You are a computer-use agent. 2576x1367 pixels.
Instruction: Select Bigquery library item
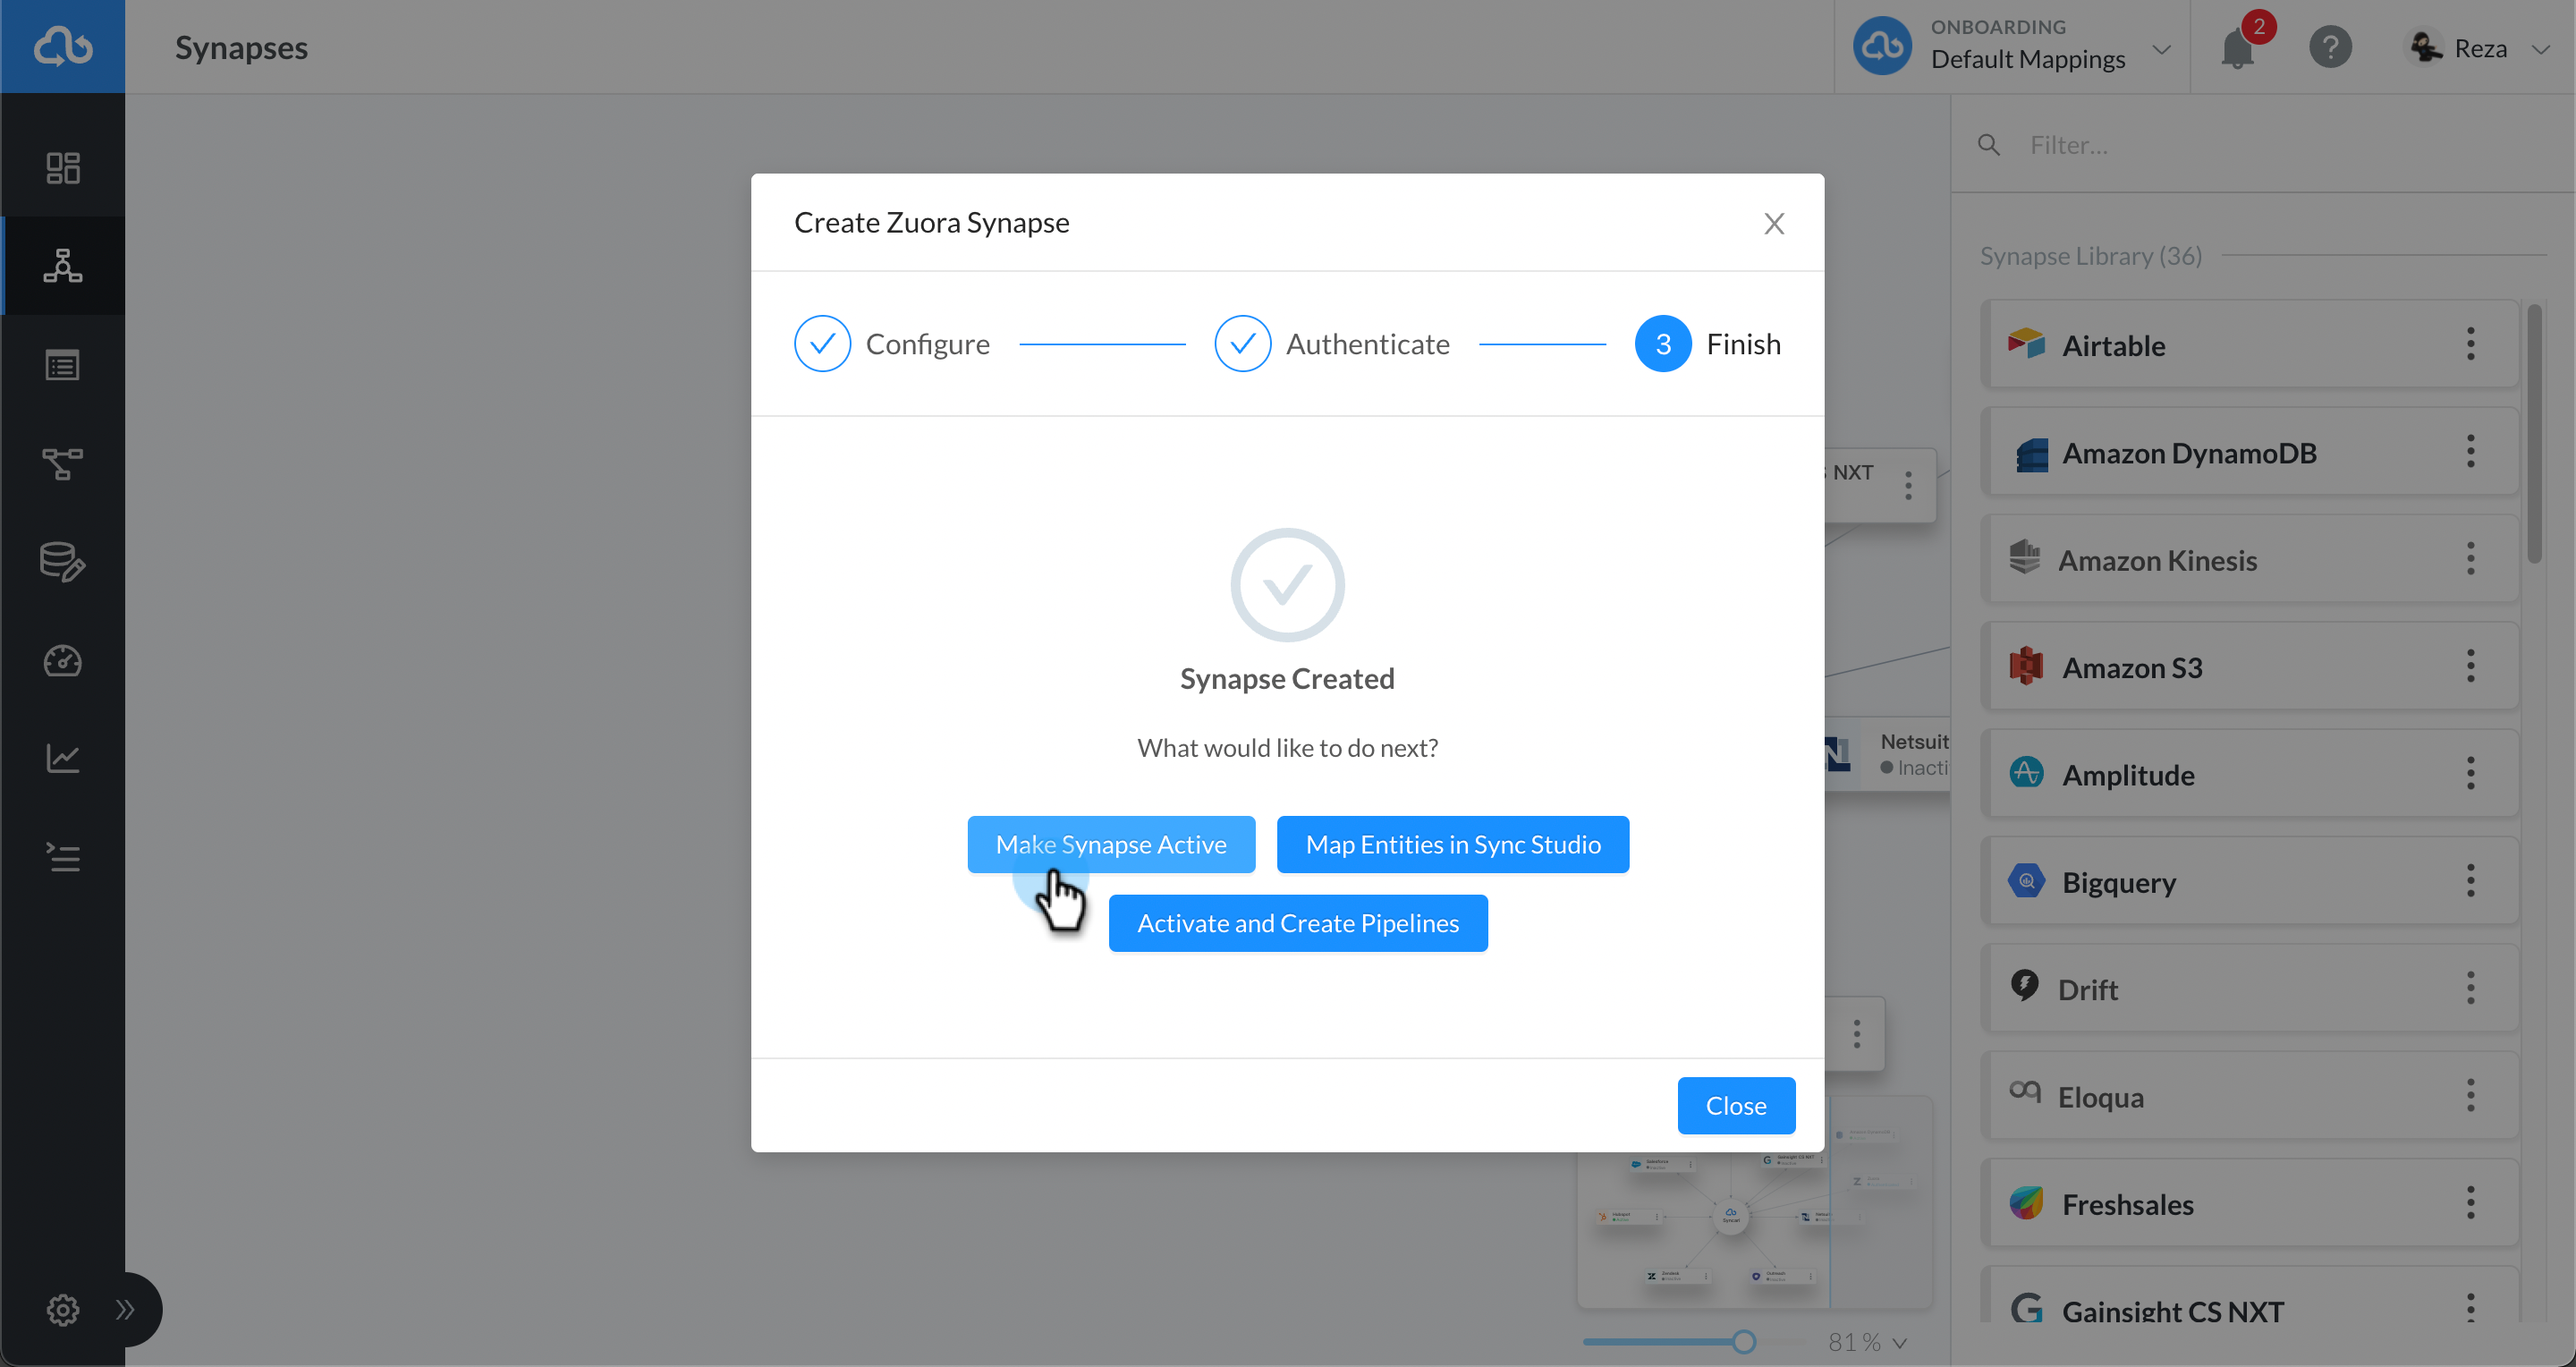[2249, 881]
